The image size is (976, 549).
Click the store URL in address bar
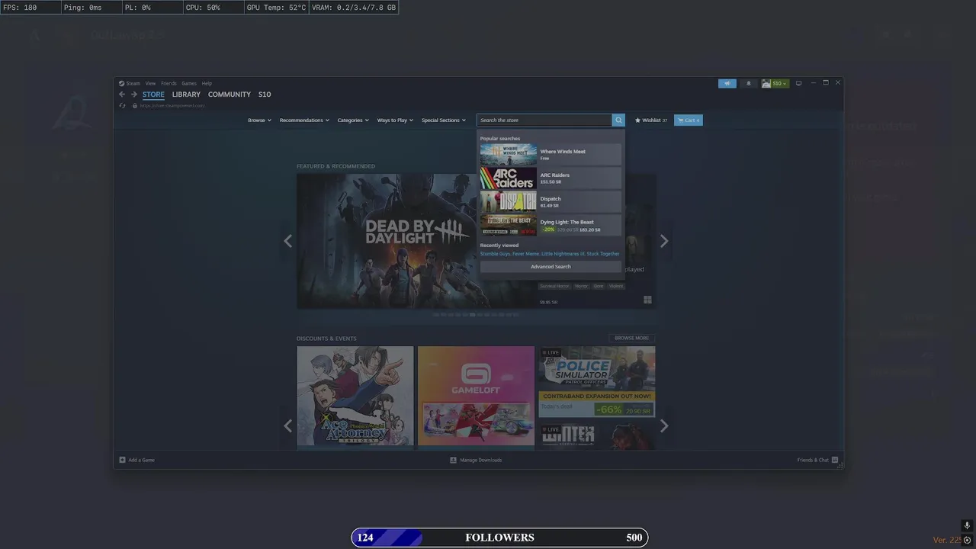point(172,105)
